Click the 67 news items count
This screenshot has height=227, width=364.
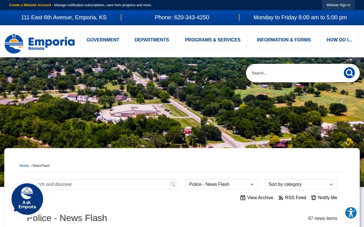(x=323, y=218)
